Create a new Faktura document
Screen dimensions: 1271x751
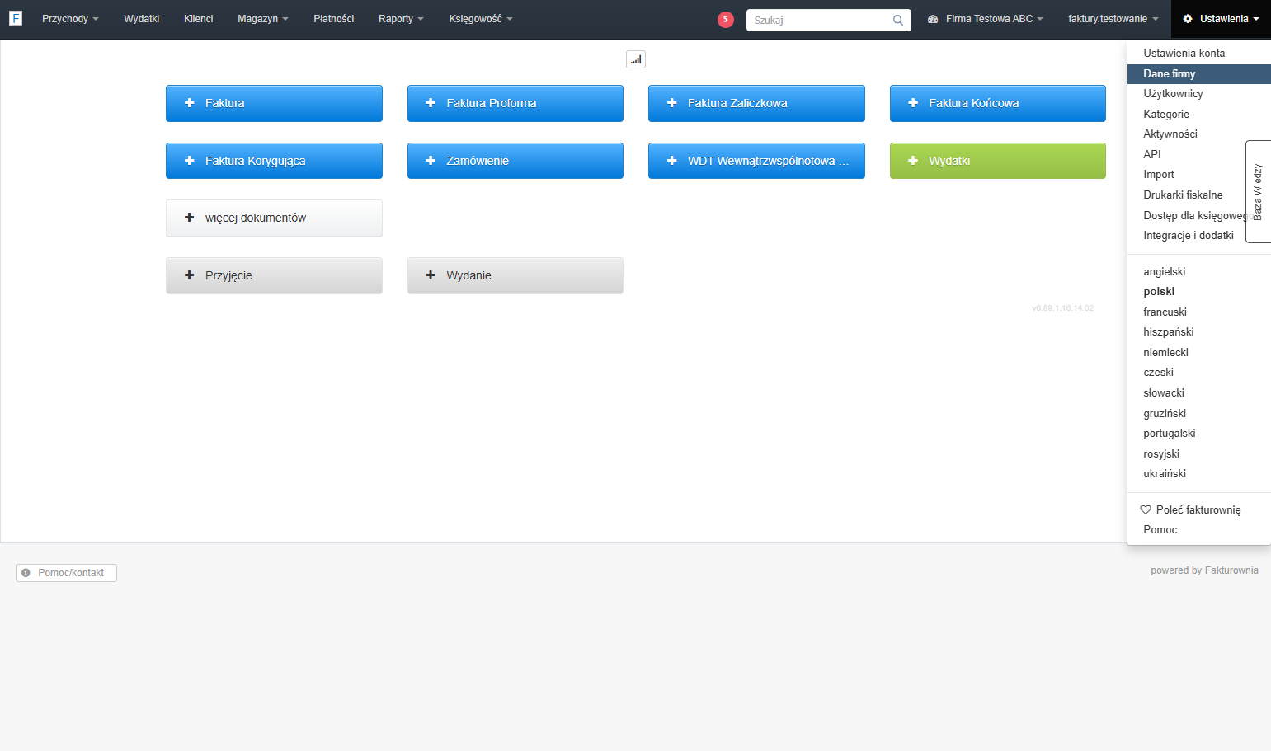pyautogui.click(x=274, y=103)
